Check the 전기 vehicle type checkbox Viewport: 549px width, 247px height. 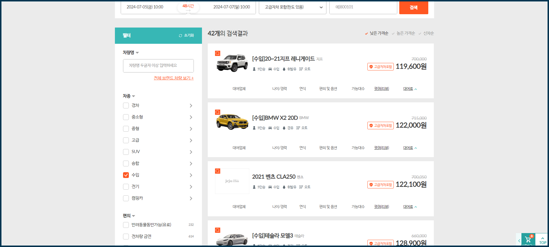point(126,187)
